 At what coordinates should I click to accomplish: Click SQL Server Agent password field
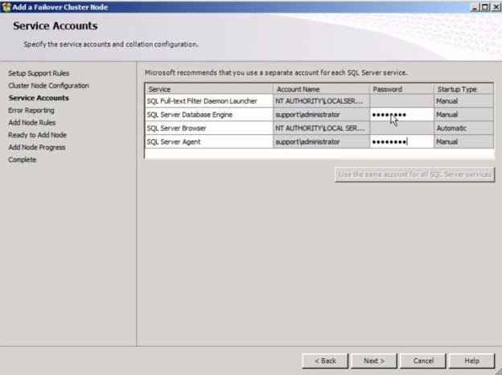coord(401,141)
